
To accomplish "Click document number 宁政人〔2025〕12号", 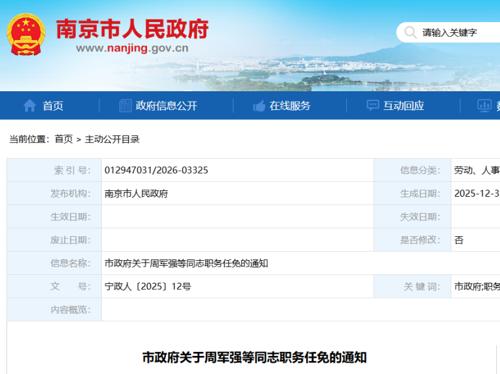I will 148,287.
